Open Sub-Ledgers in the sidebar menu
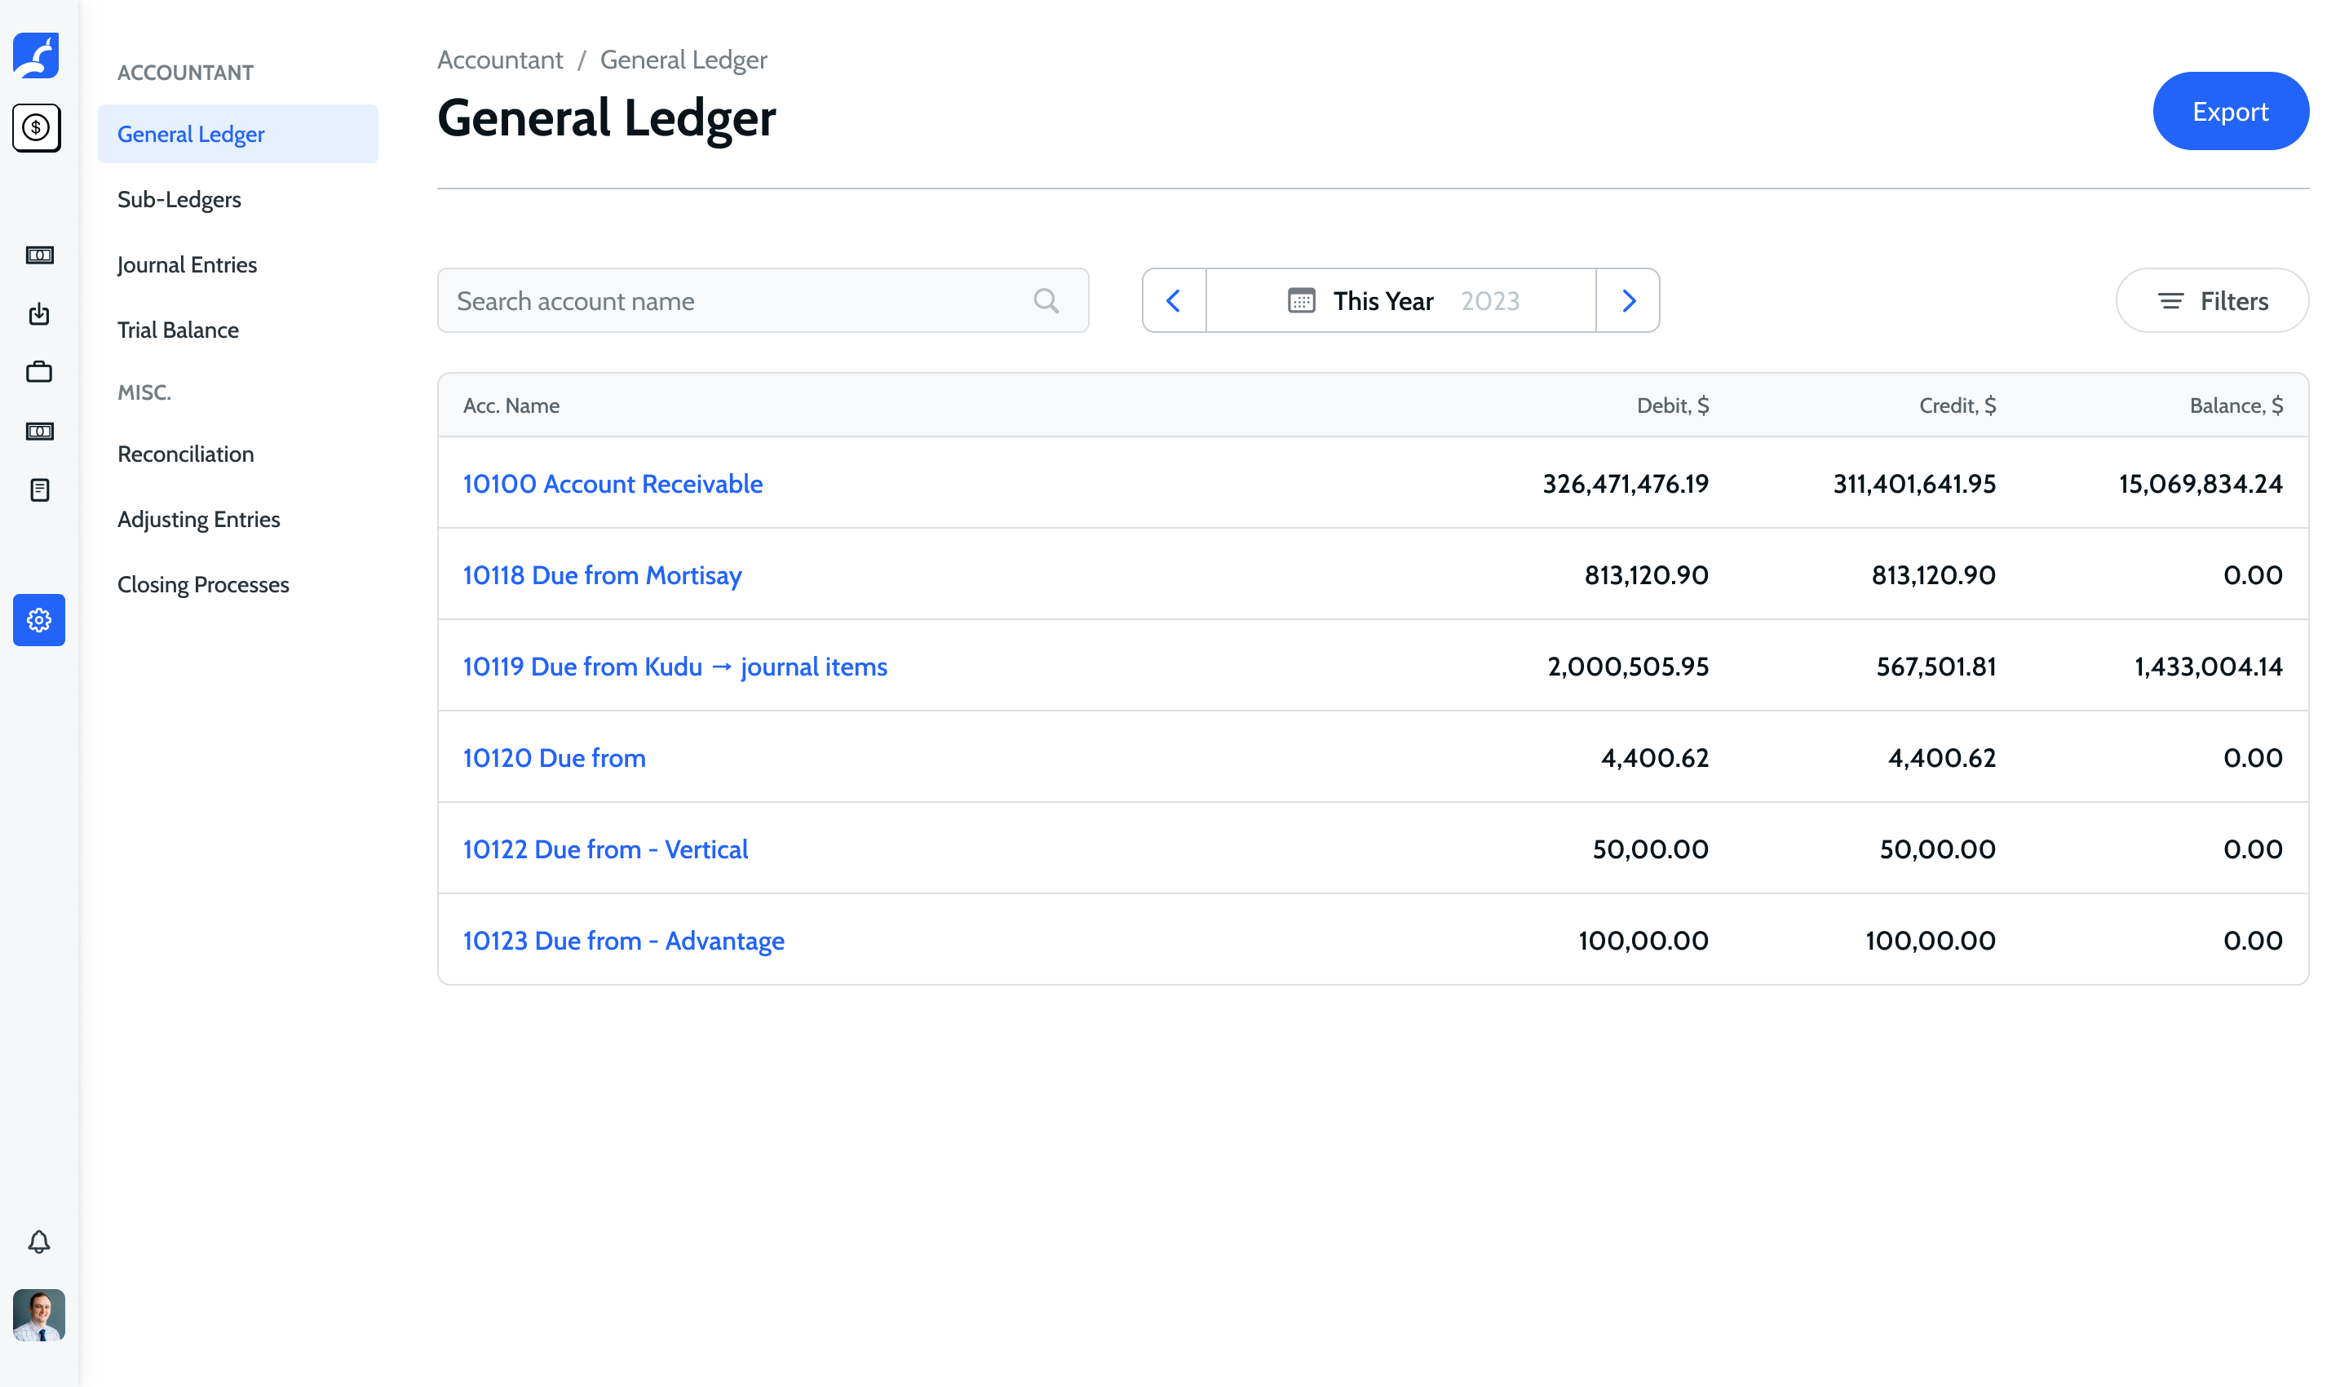The width and height of the screenshot is (2349, 1387). 179,199
